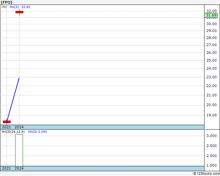This screenshot has height=176, width=220.
Task: Select the 2024 red candlestick
Action: click(19, 12)
